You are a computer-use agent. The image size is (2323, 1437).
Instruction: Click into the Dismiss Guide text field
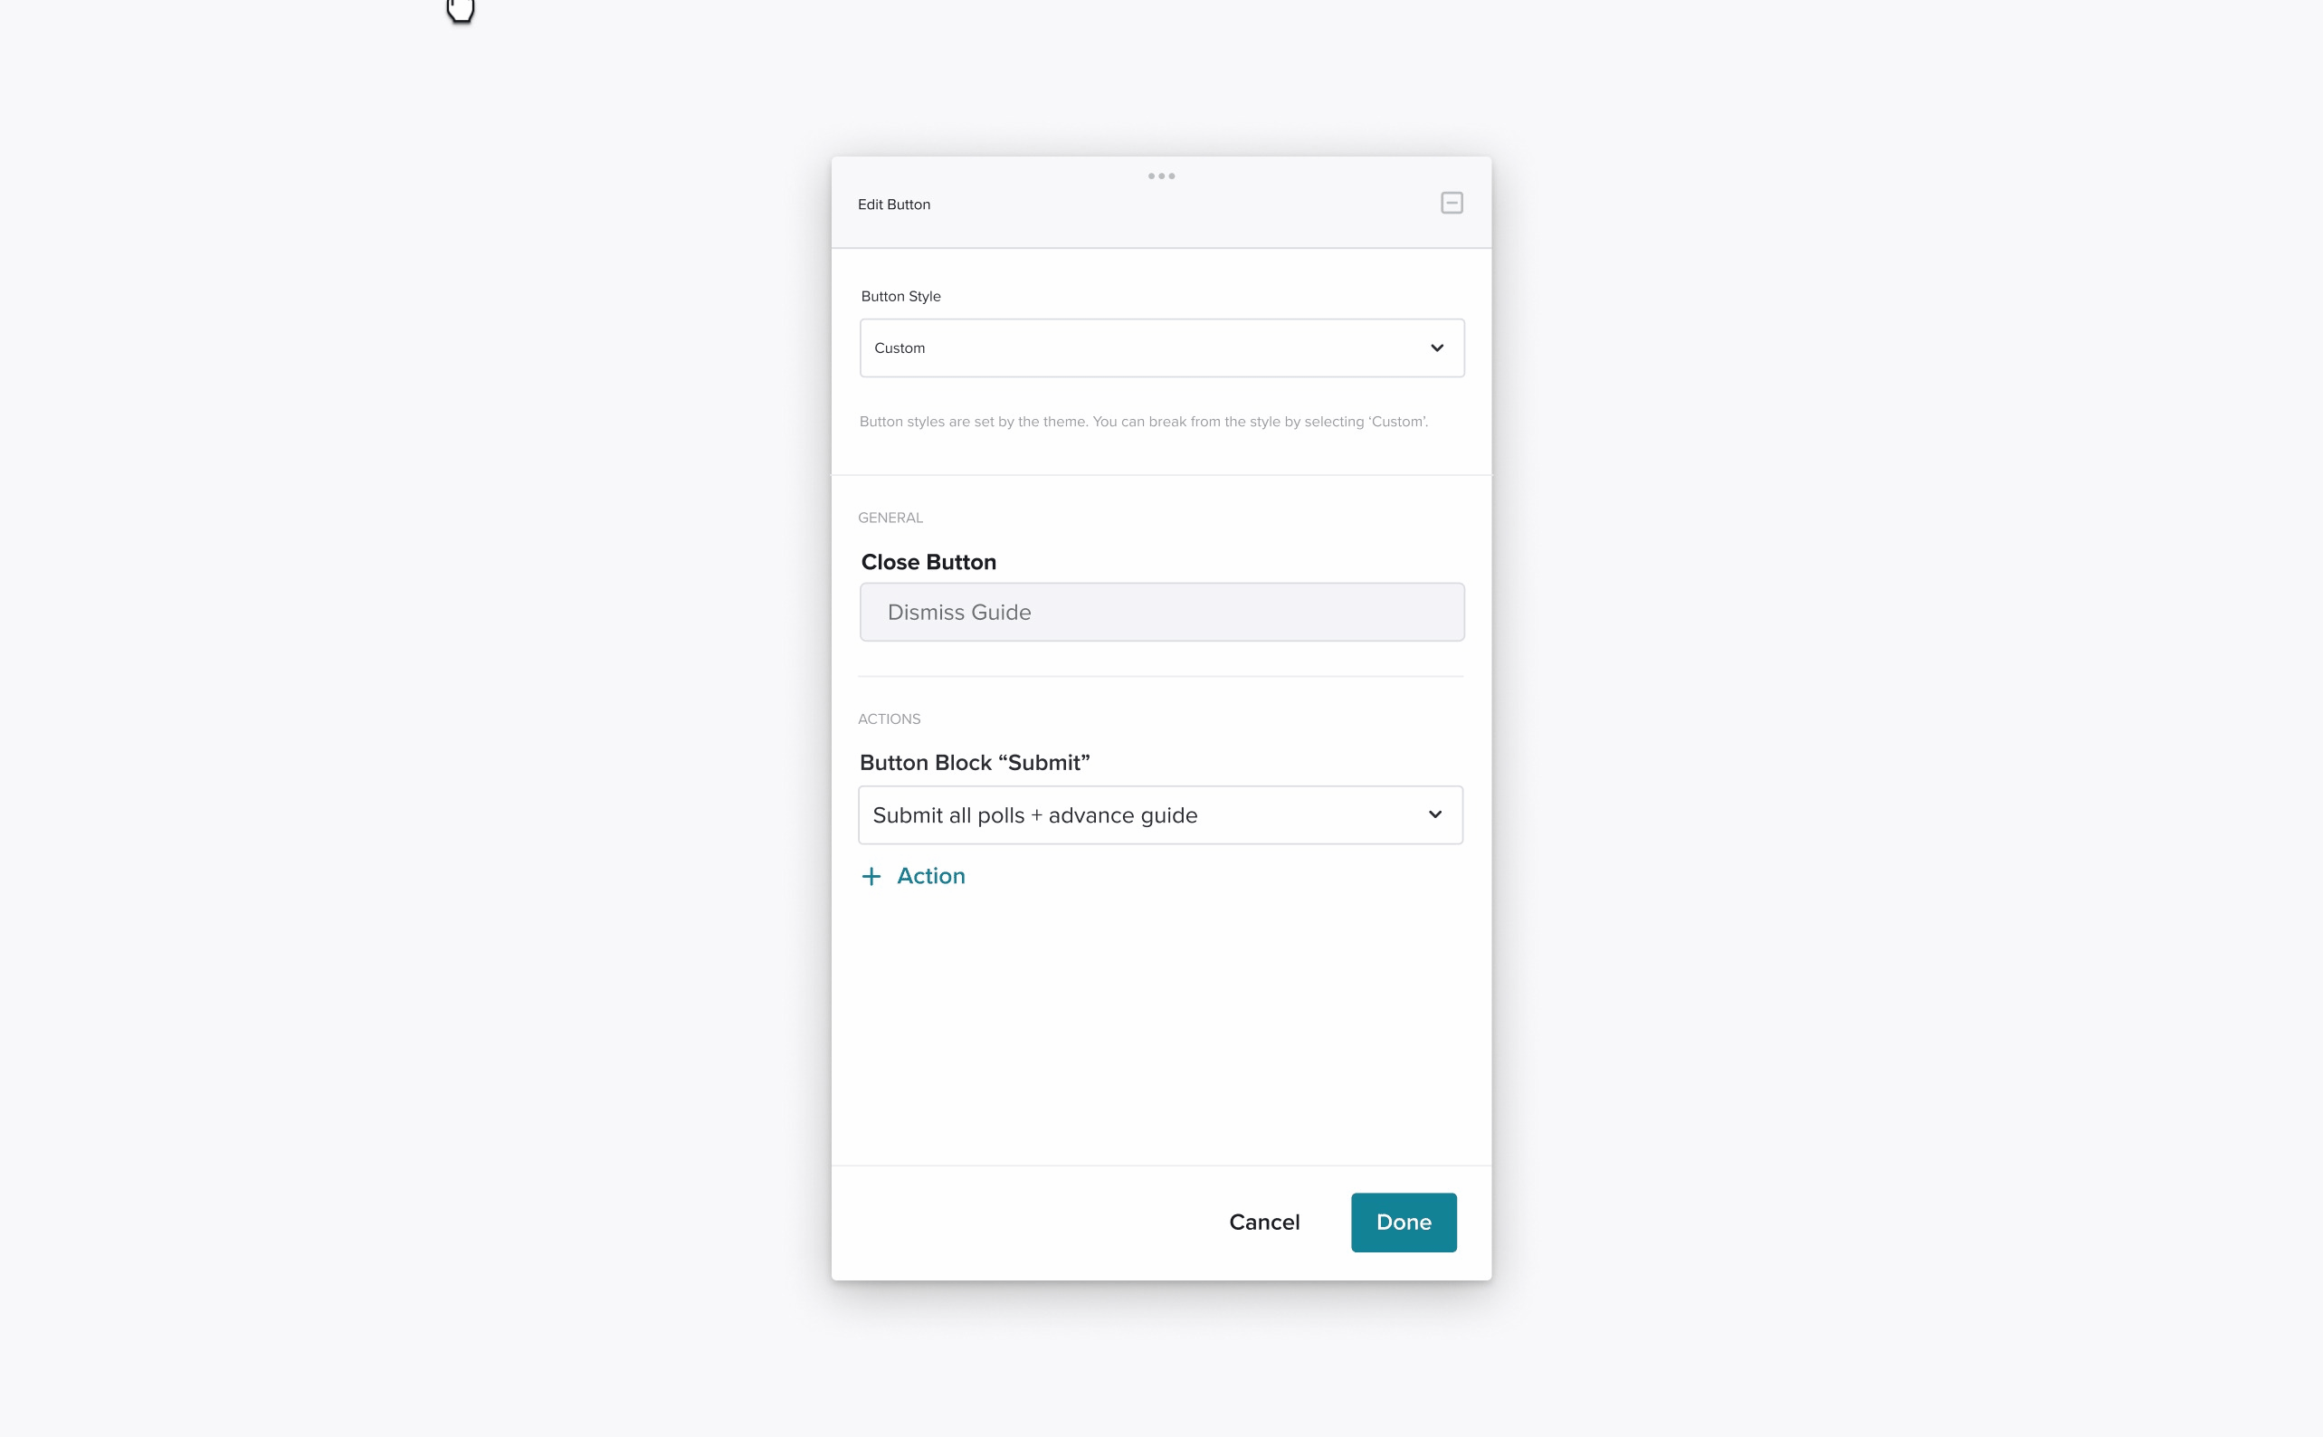(1162, 612)
